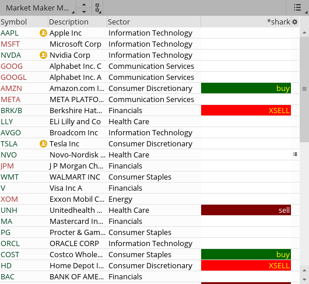The width and height of the screenshot is (309, 284).
Task: Select the COST symbol
Action: click(10, 255)
